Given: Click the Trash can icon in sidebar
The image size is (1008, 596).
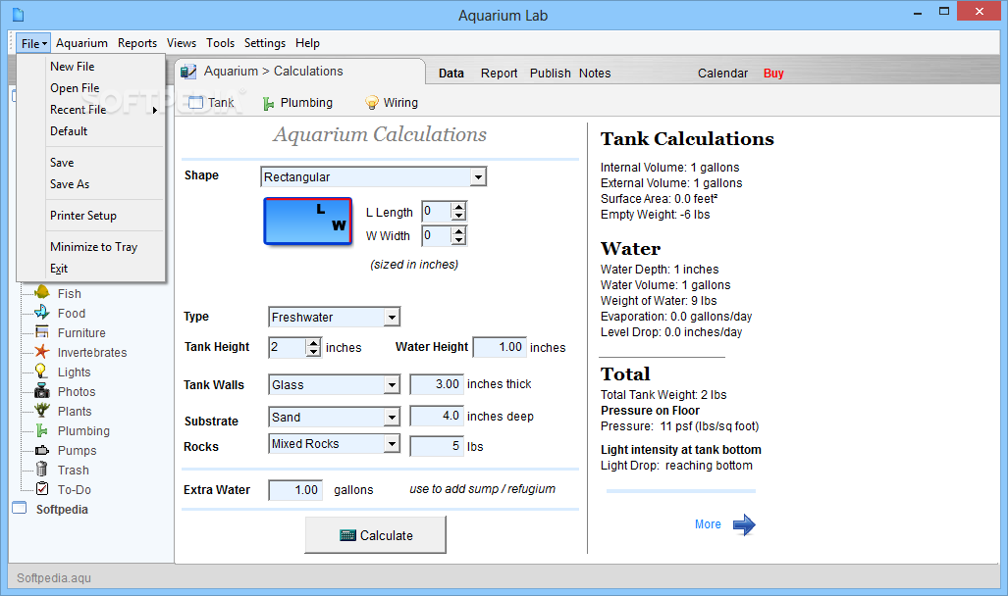Looking at the screenshot, I should tap(42, 469).
